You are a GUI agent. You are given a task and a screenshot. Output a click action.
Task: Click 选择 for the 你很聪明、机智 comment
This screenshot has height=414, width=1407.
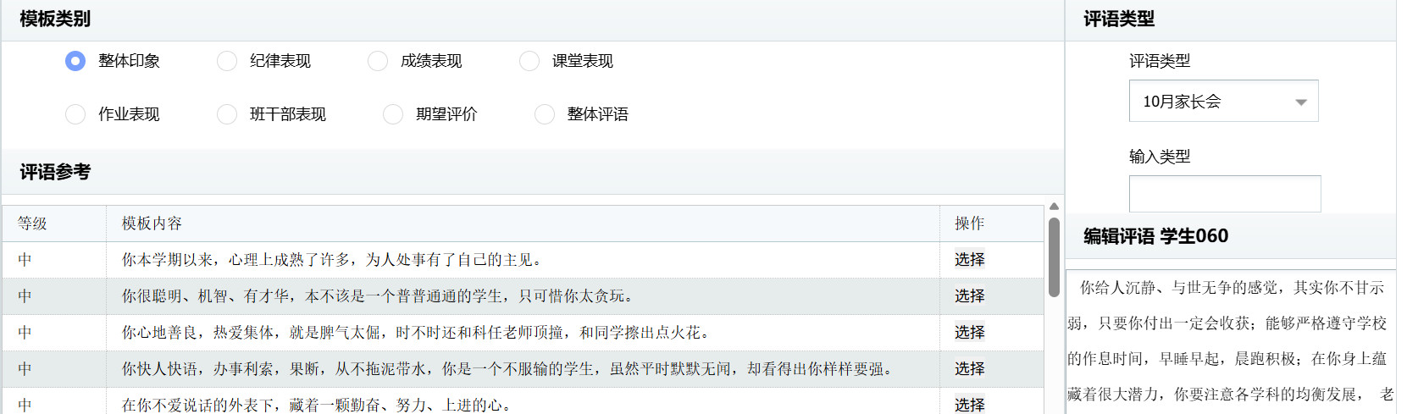969,296
